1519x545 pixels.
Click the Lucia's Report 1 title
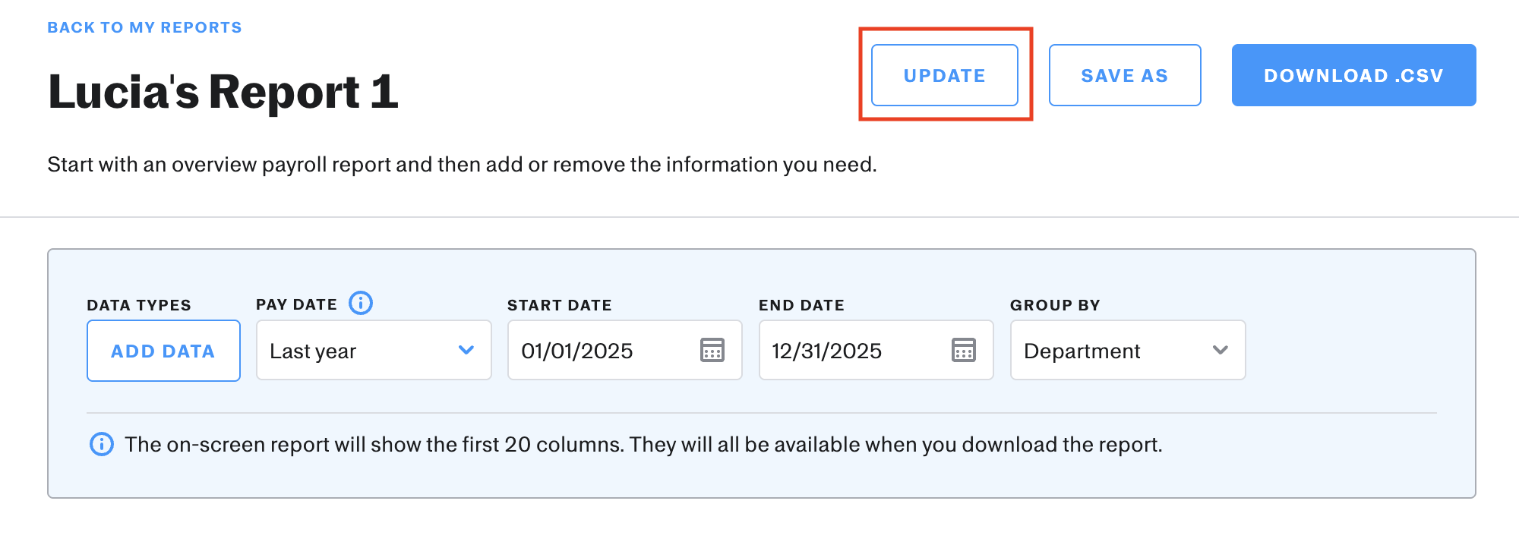(x=223, y=91)
